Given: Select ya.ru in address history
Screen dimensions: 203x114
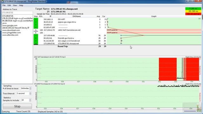Looking at the screenshot, I should tap(4, 23).
